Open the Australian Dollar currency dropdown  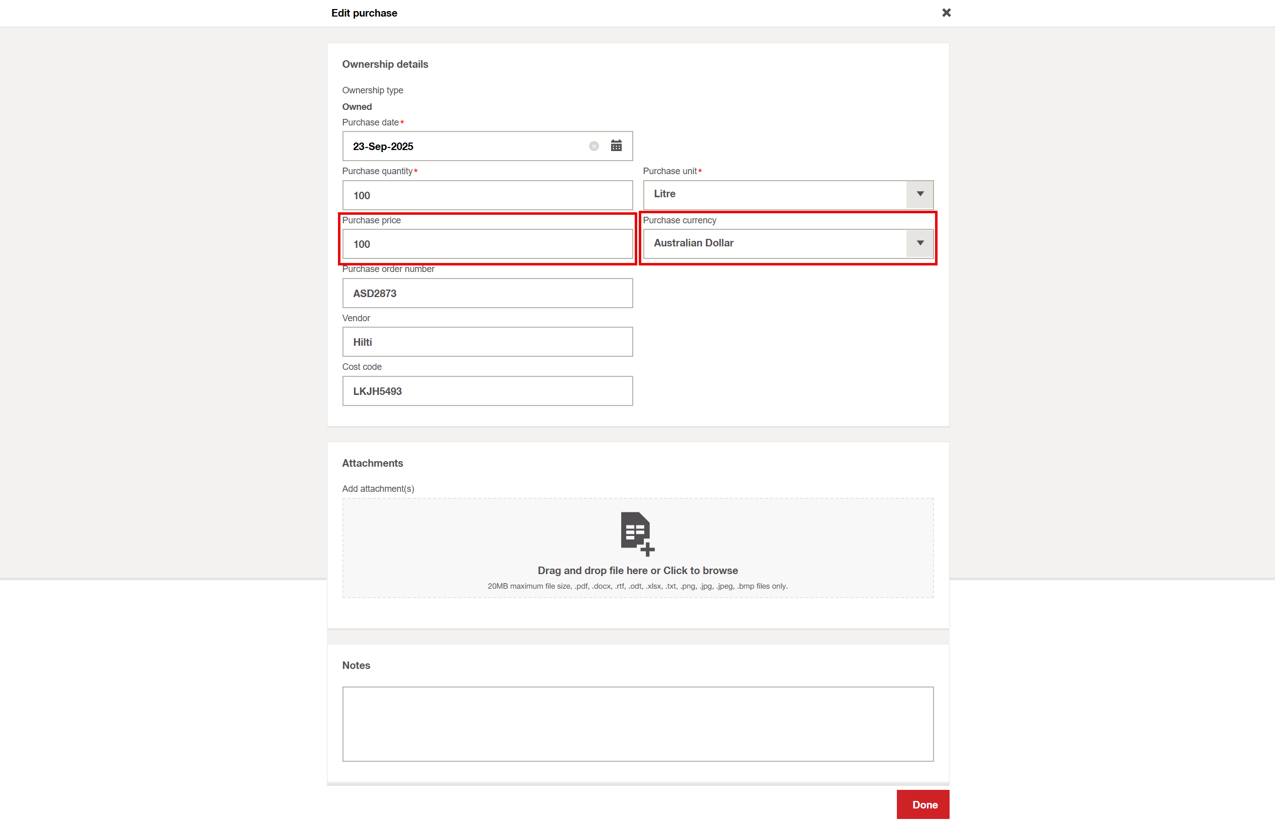click(774, 243)
